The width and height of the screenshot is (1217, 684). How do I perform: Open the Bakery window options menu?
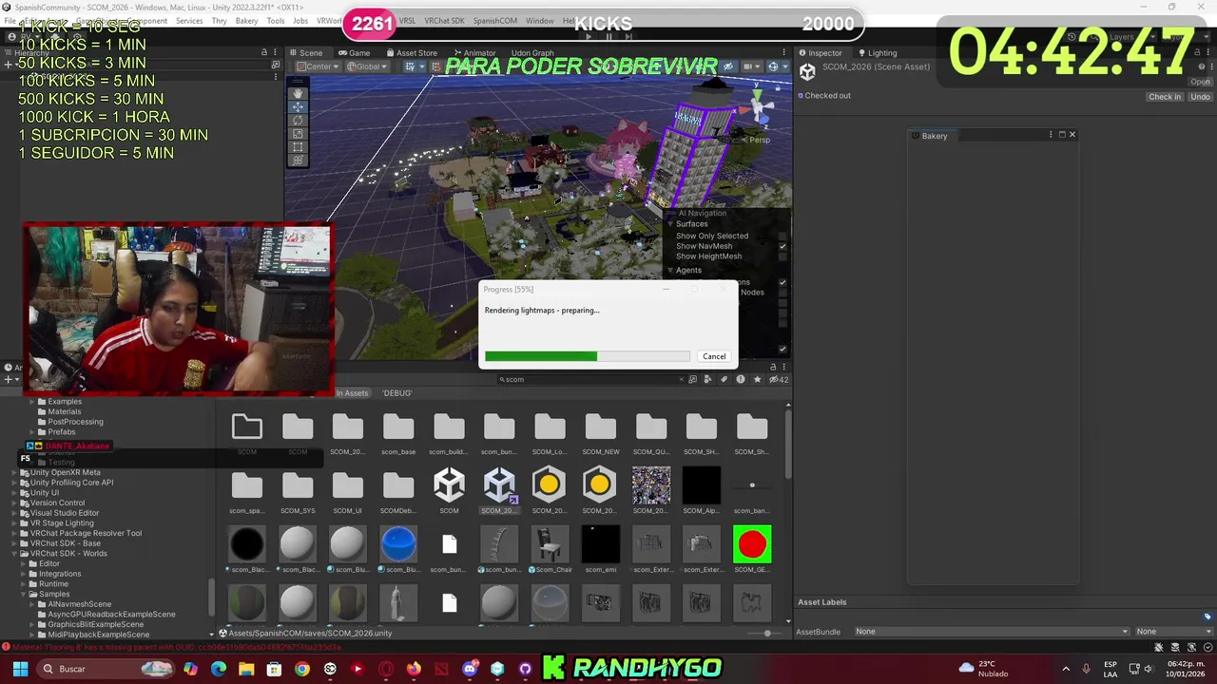tap(1051, 135)
